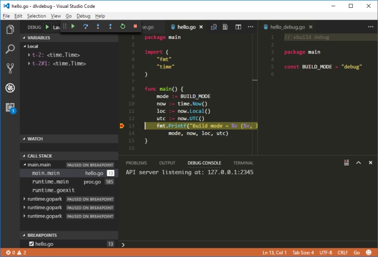This screenshot has height=257, width=378.
Task: Close the bottom panel
Action: [371, 163]
